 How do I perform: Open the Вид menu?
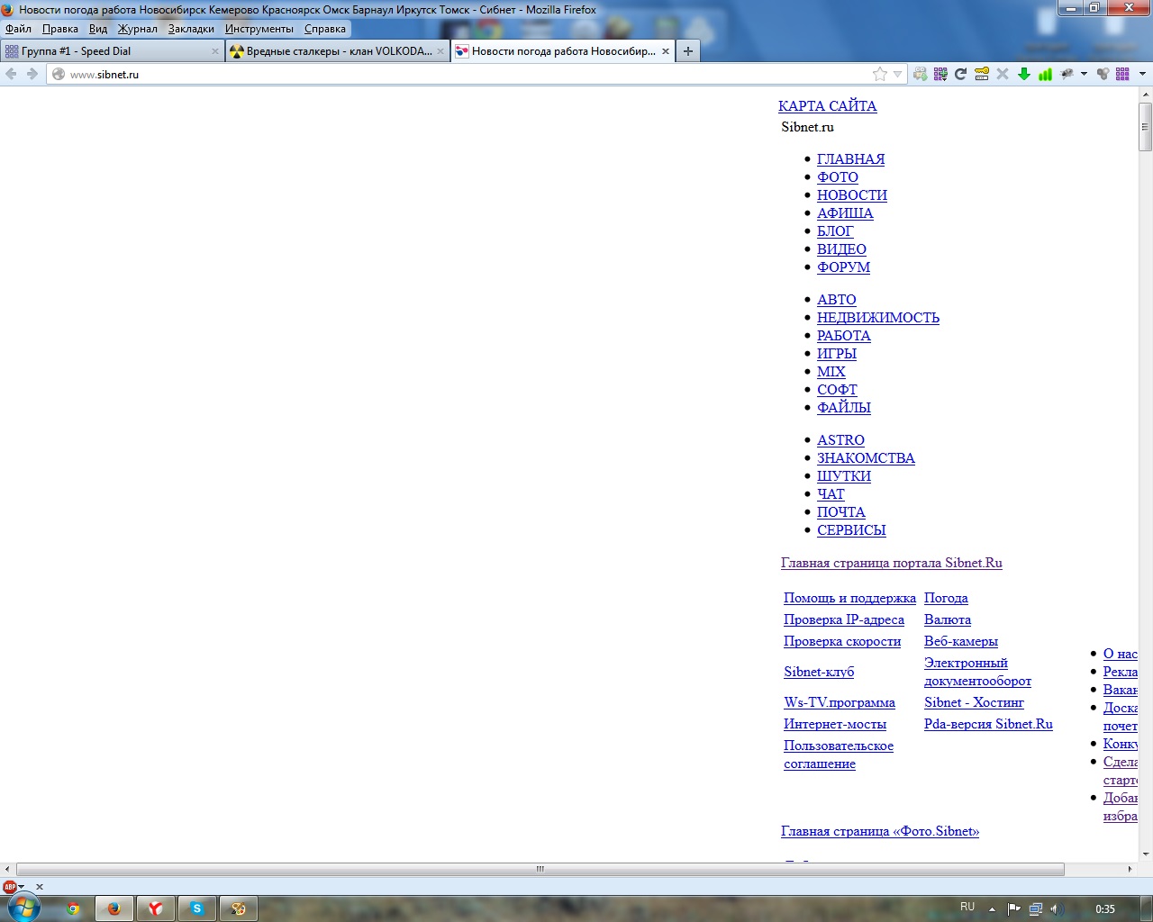[x=98, y=29]
